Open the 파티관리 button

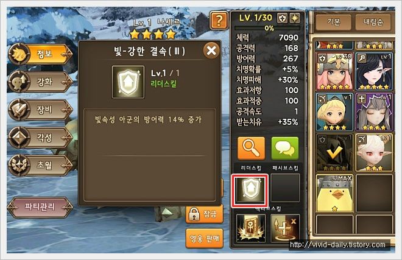[x=40, y=206]
